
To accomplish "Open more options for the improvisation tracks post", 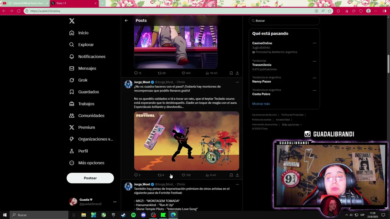I will pyautogui.click(x=237, y=184).
